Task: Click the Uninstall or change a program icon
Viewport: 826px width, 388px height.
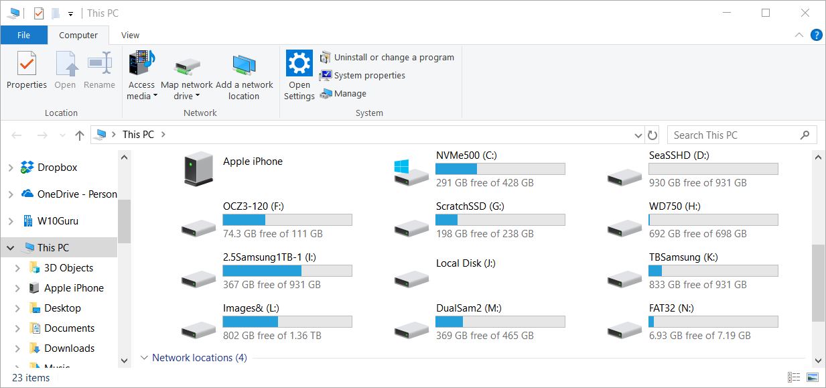Action: pos(326,58)
